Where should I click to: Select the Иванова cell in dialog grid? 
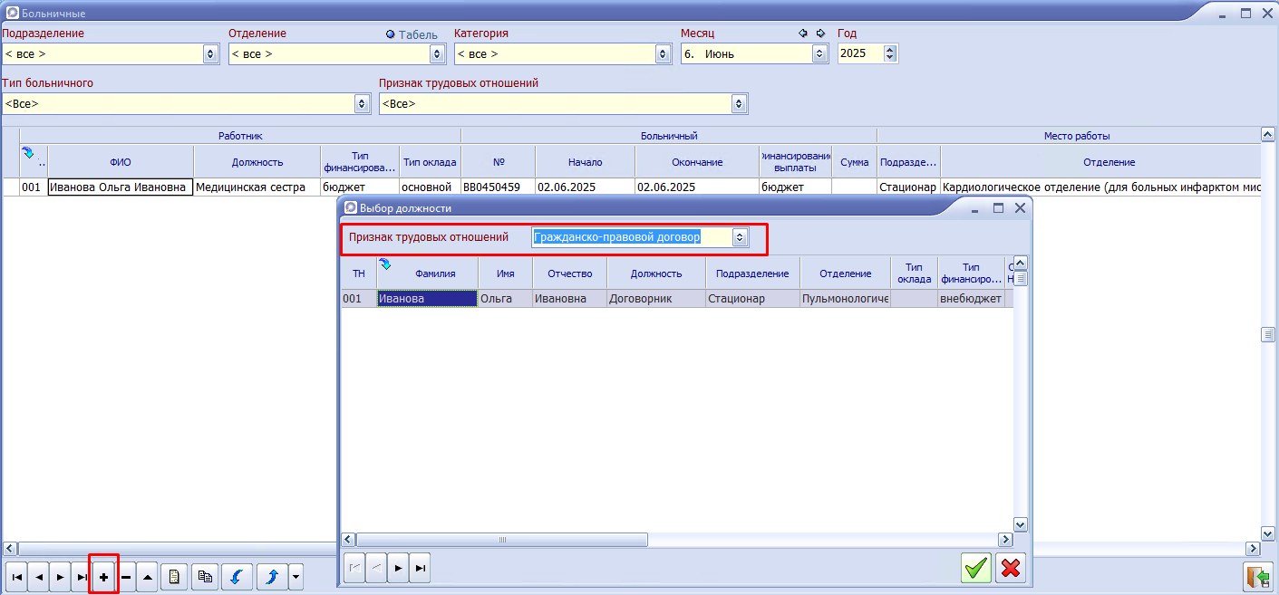(427, 299)
